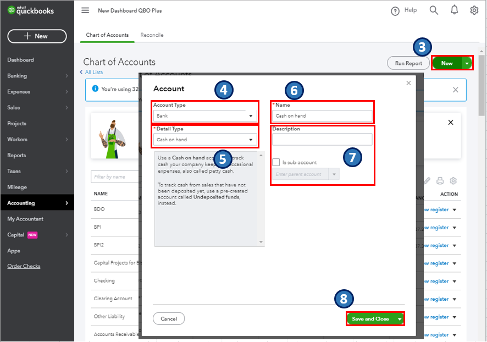The height and width of the screenshot is (342, 487).
Task: Click the NAME column header
Action: 101,194
